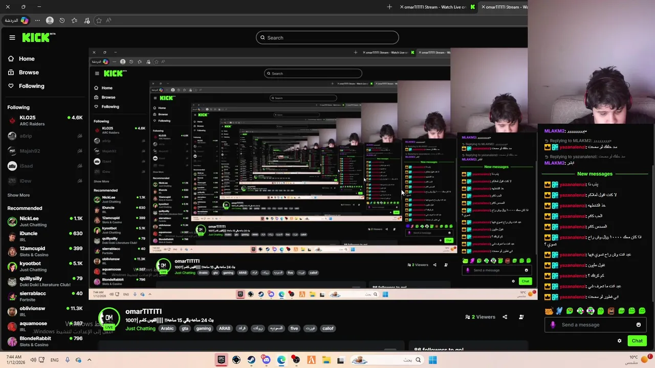Send message with green Chat button
Screen dimensions: 655x368
click(x=637, y=341)
